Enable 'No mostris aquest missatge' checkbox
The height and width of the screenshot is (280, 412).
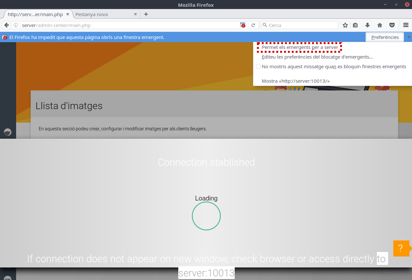coord(258,67)
